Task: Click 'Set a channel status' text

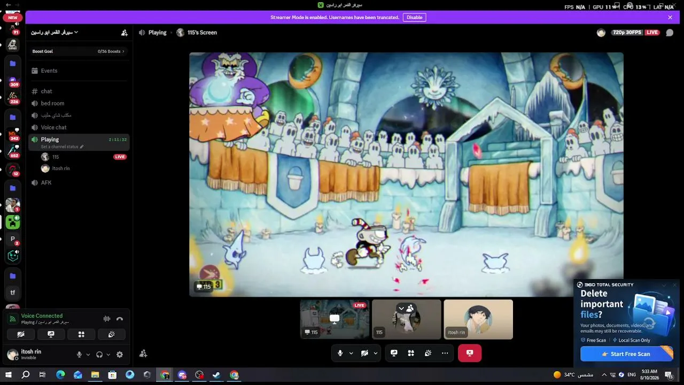Action: coord(59,147)
